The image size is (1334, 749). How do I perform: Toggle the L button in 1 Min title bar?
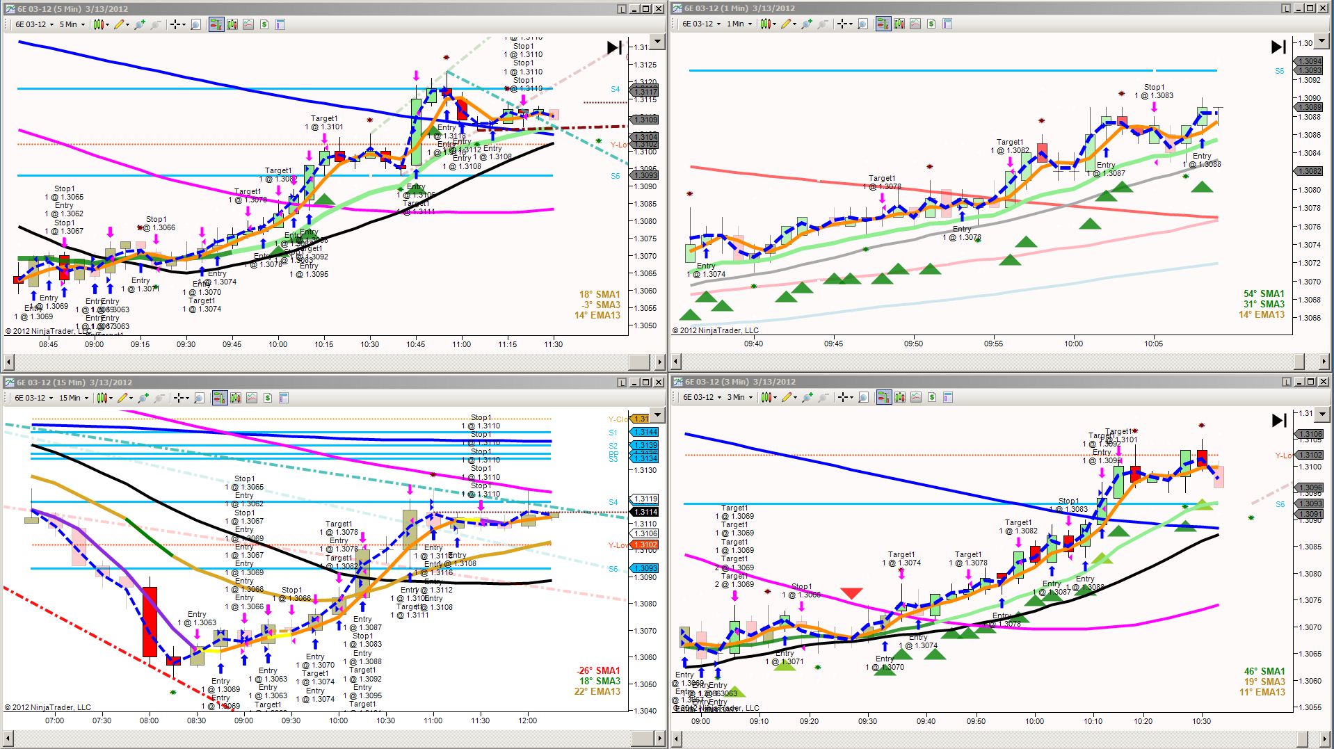1287,8
